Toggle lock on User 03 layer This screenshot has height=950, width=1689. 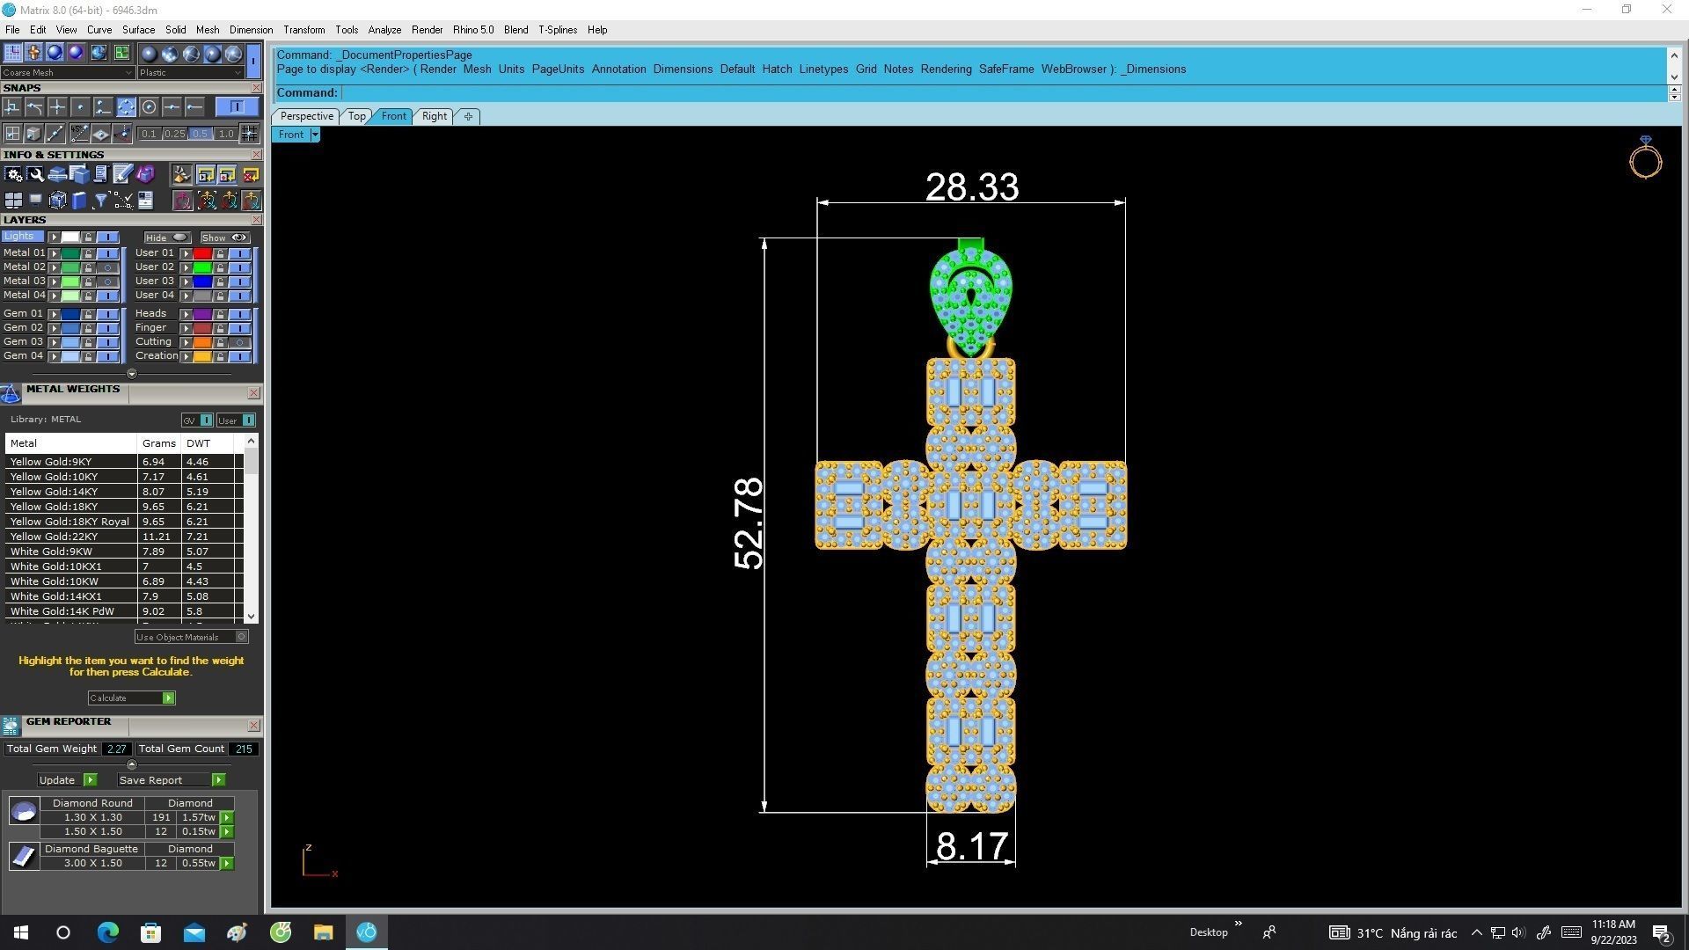220,281
